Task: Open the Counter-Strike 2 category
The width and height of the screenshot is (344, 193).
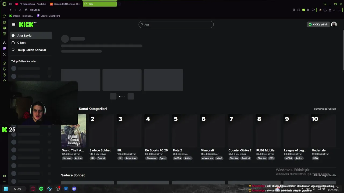Action: [240, 150]
